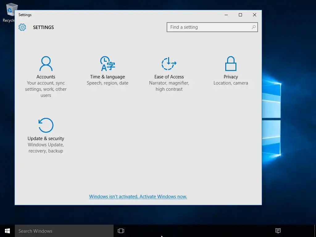Minimize the Settings window
The image size is (316, 237).
click(226, 15)
